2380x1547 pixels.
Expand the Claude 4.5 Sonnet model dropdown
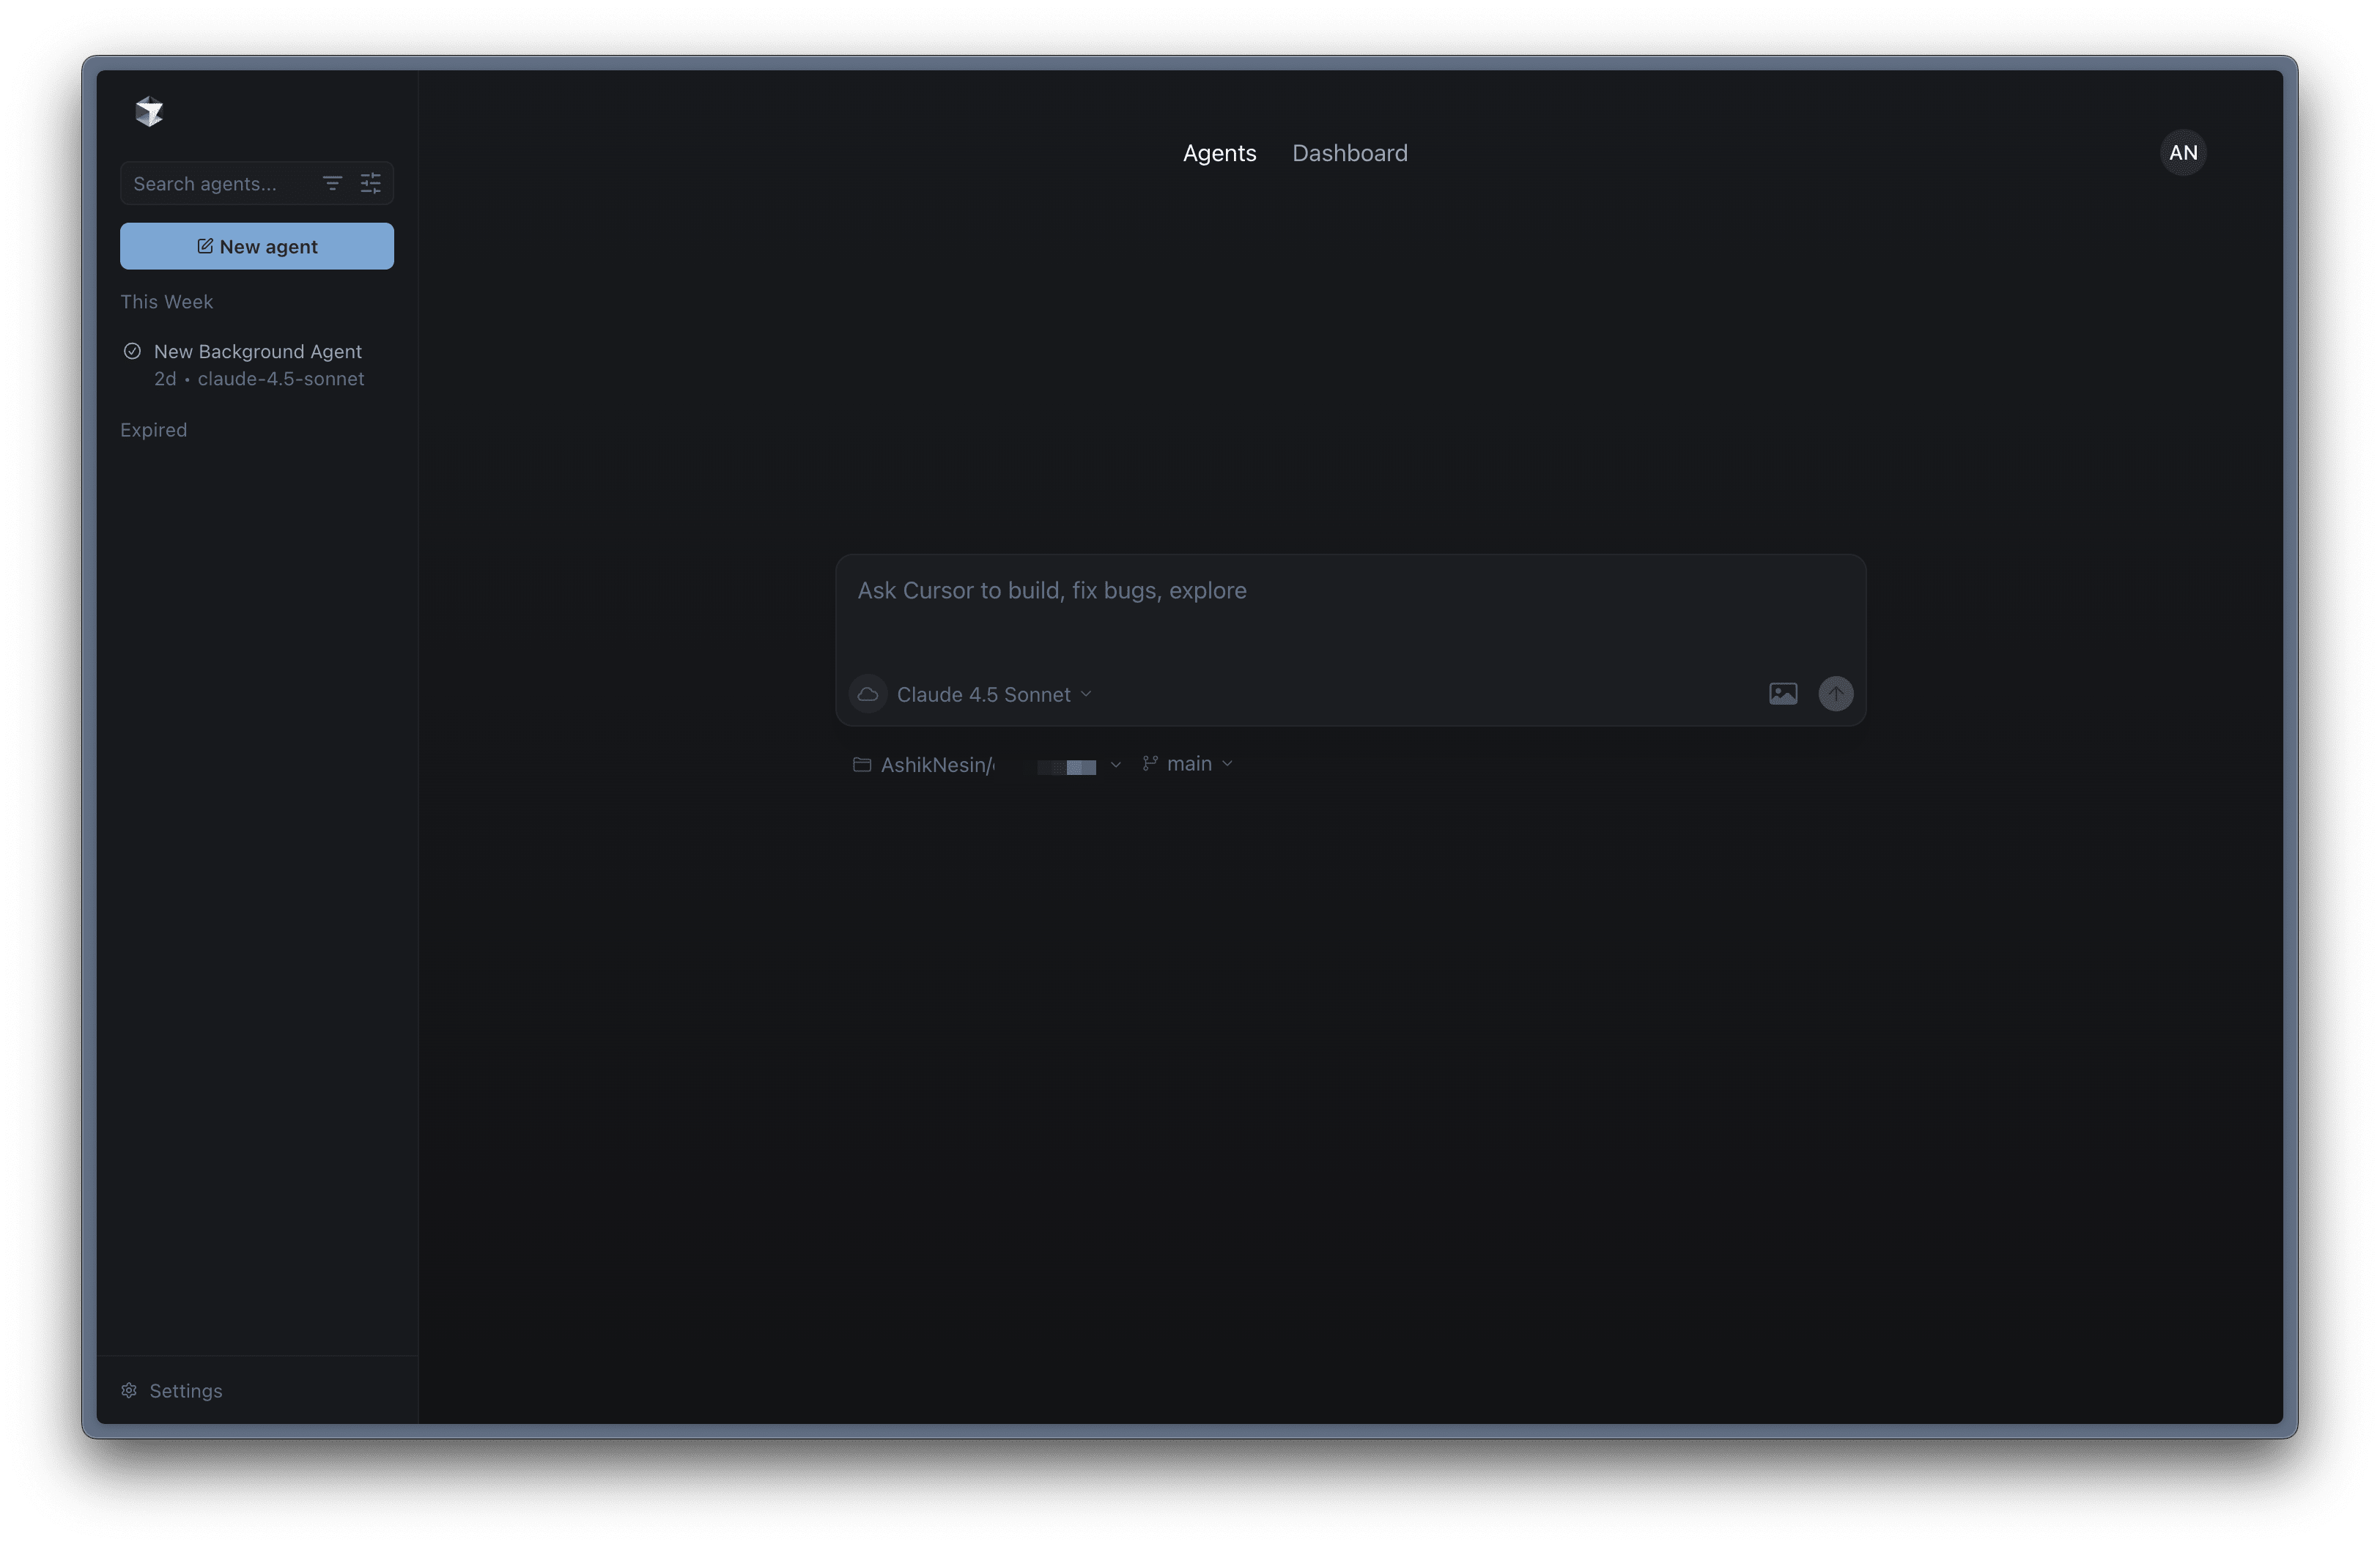[x=994, y=694]
